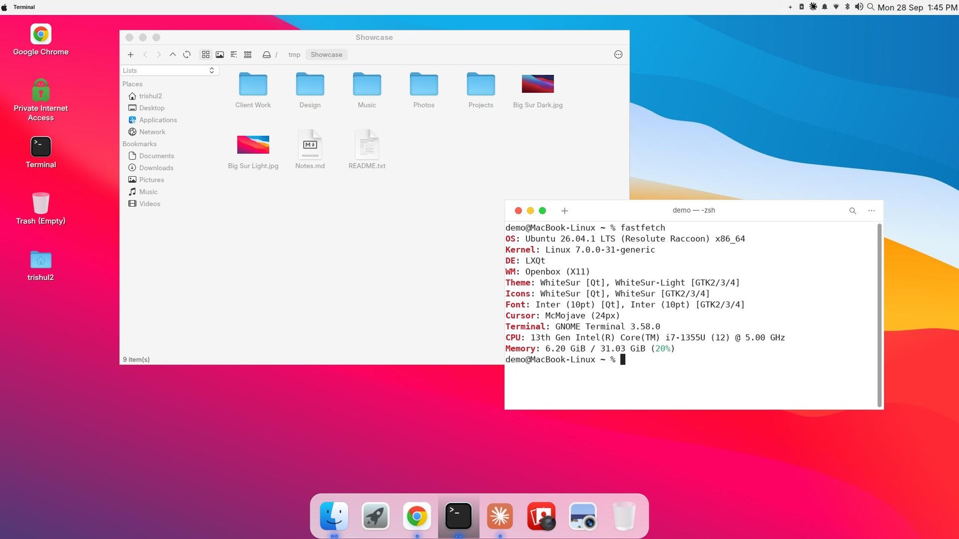Add a new terminal tab
Image resolution: width=959 pixels, height=539 pixels.
(x=565, y=211)
